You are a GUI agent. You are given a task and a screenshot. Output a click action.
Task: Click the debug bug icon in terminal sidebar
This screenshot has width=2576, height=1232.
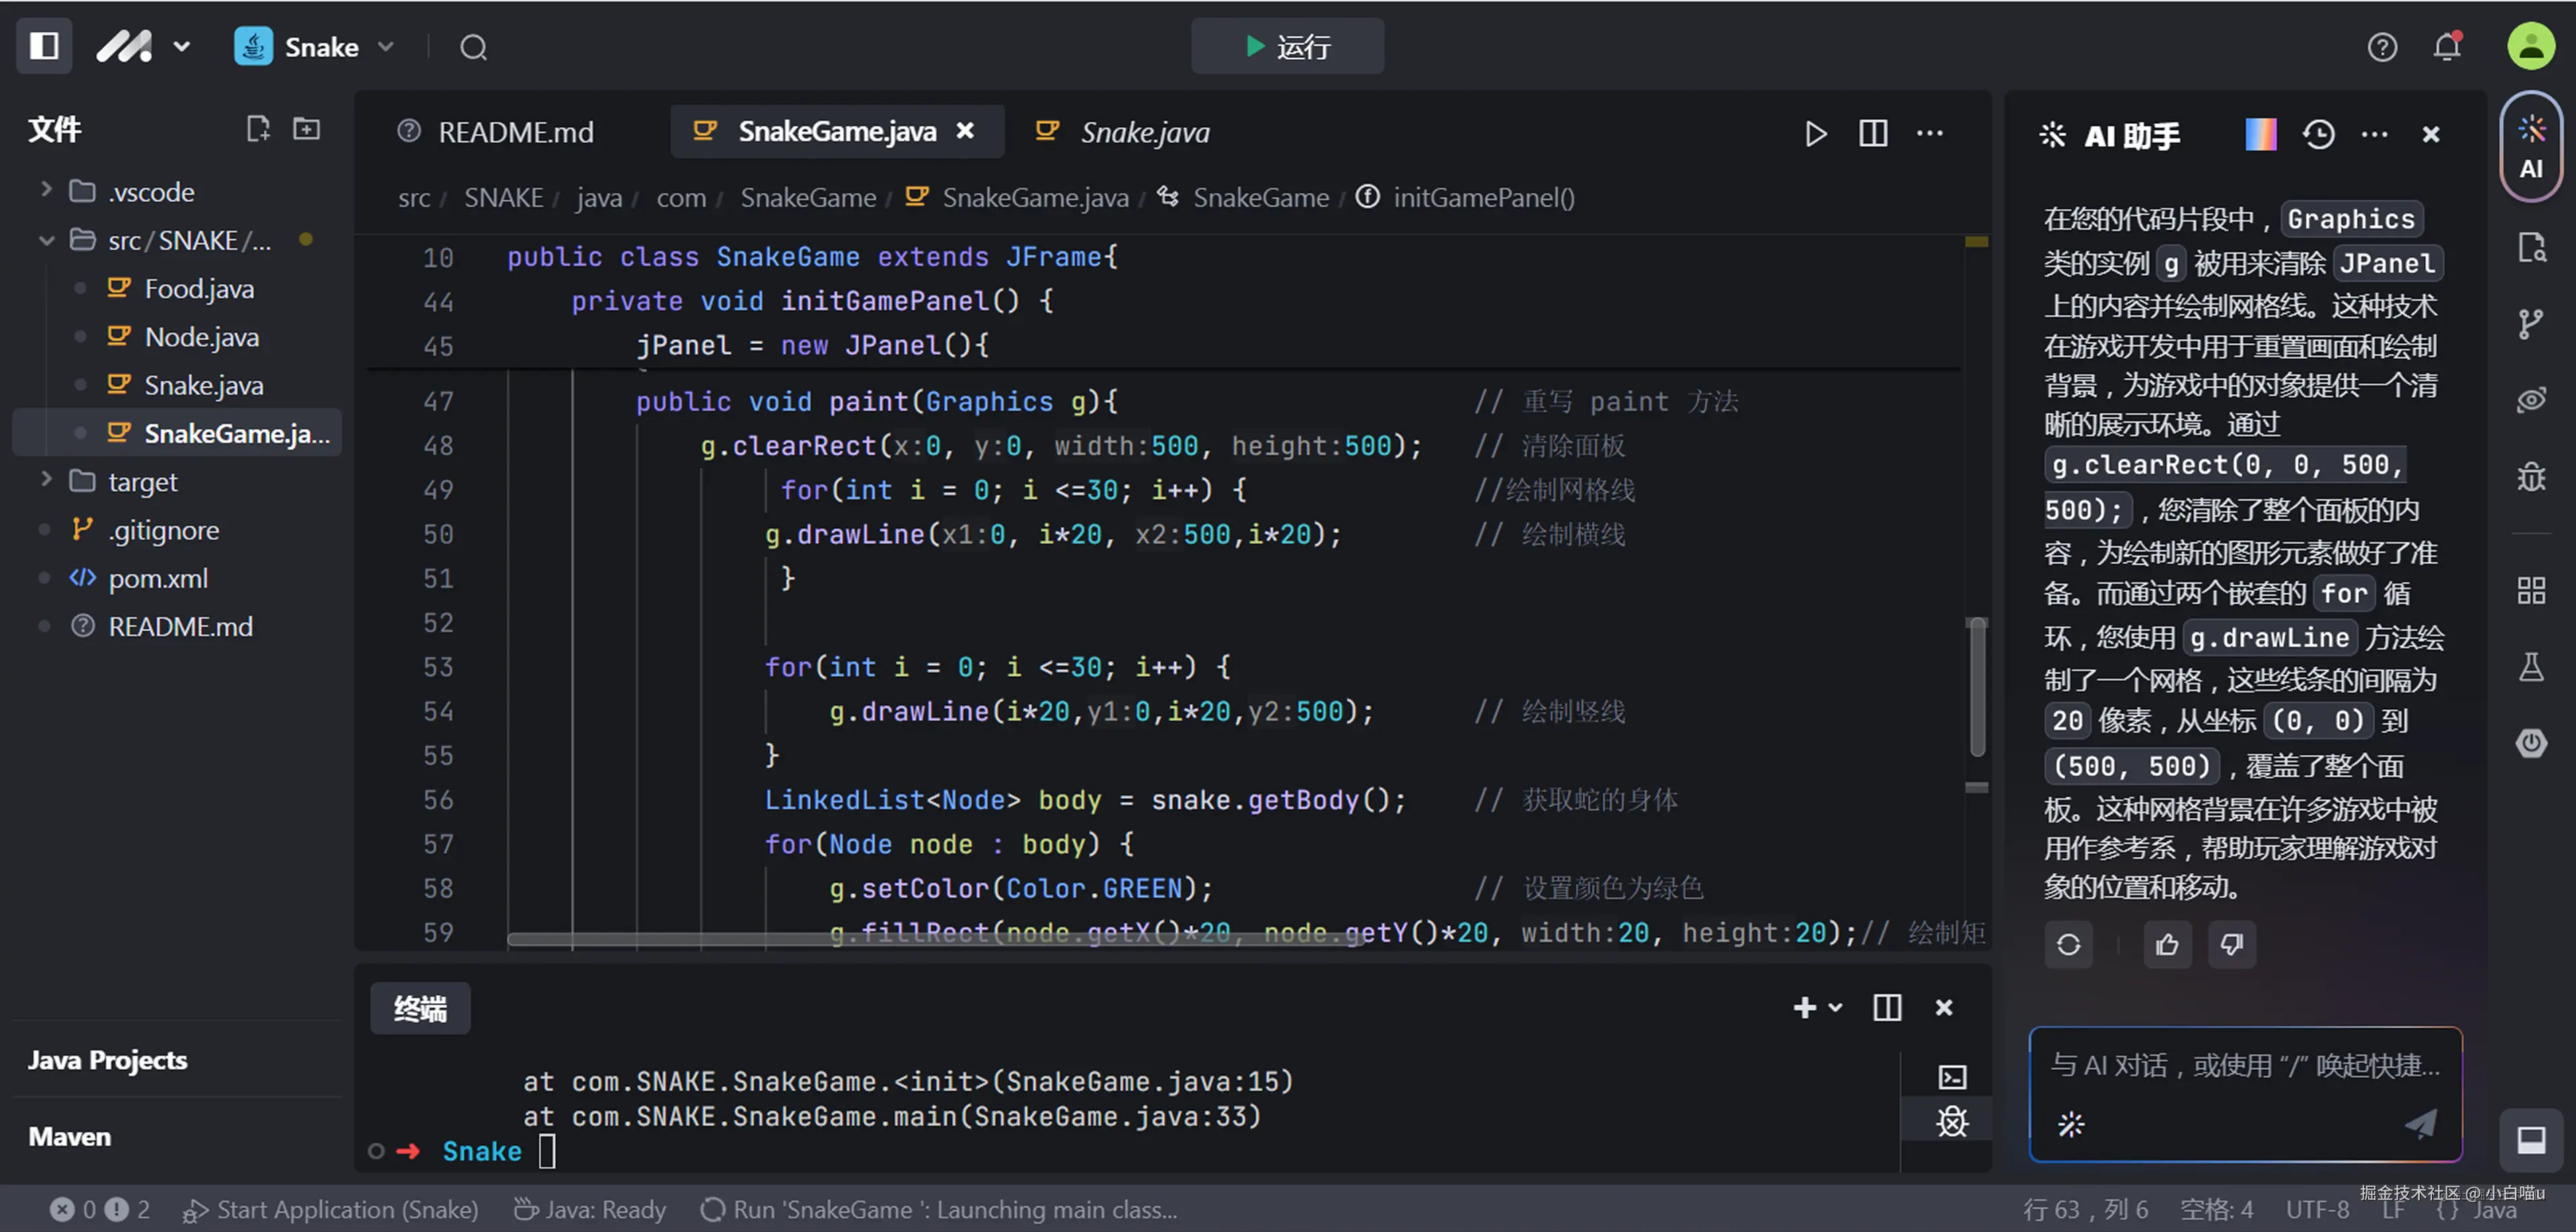tap(1951, 1122)
